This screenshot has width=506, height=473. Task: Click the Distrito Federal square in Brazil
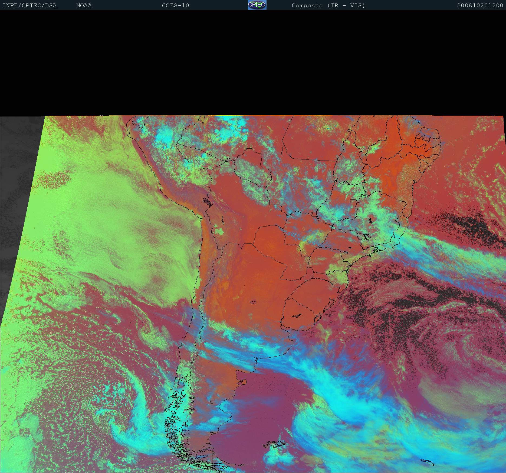tap(353, 201)
